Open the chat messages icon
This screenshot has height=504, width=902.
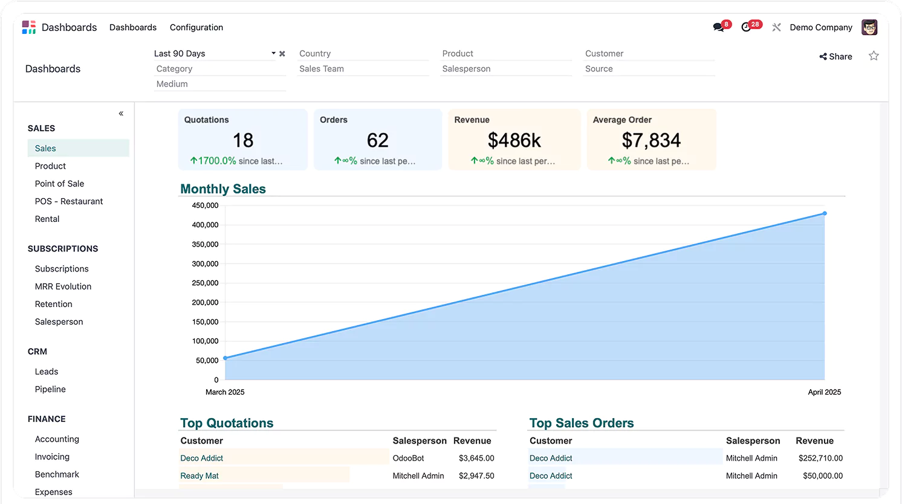pyautogui.click(x=718, y=27)
